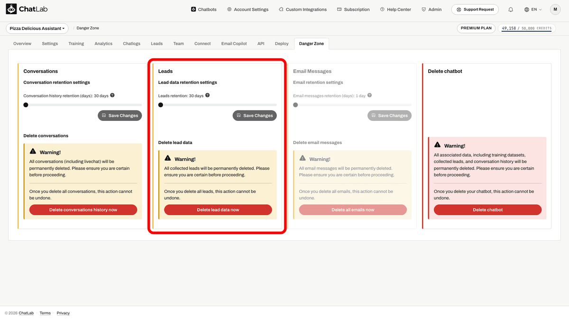Screen dimensions: 569x320
Task: Click the Conversations card heading
Action: point(41,71)
